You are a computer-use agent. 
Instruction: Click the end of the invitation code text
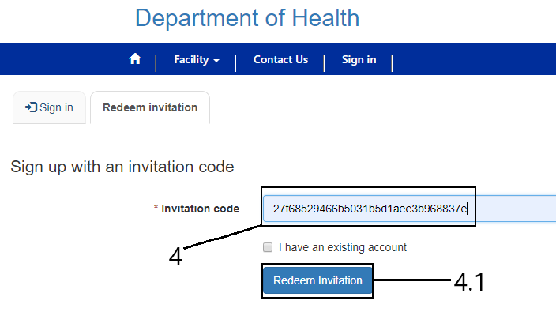[466, 209]
